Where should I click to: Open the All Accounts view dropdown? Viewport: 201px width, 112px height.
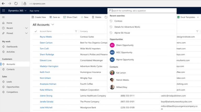[x=53, y=24]
